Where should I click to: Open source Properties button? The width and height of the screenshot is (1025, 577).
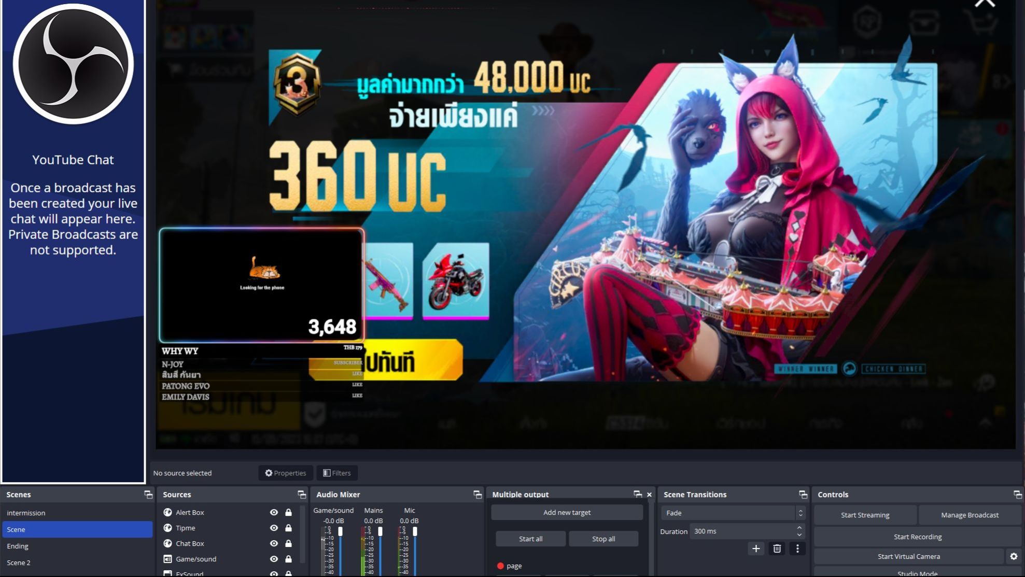tap(286, 473)
